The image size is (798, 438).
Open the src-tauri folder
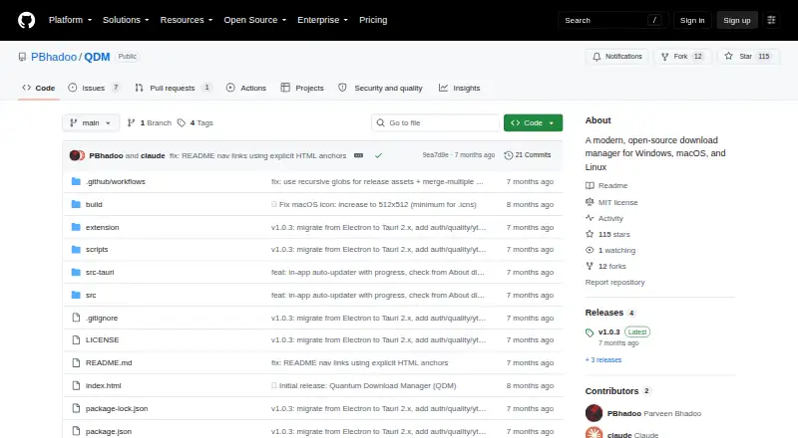(100, 273)
